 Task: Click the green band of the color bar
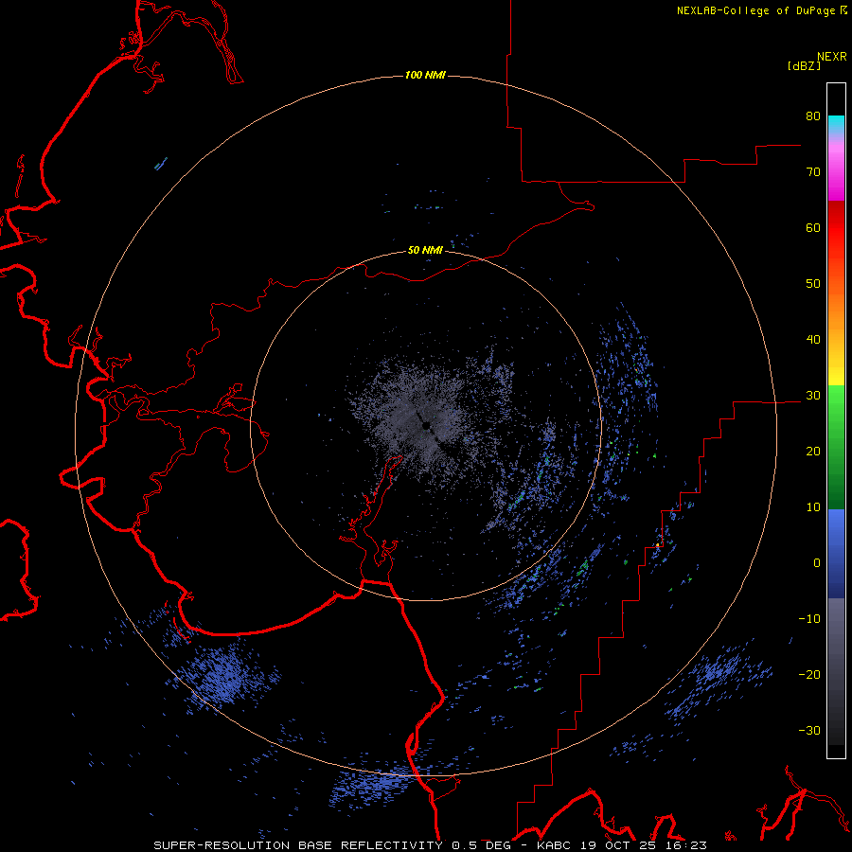(x=836, y=447)
